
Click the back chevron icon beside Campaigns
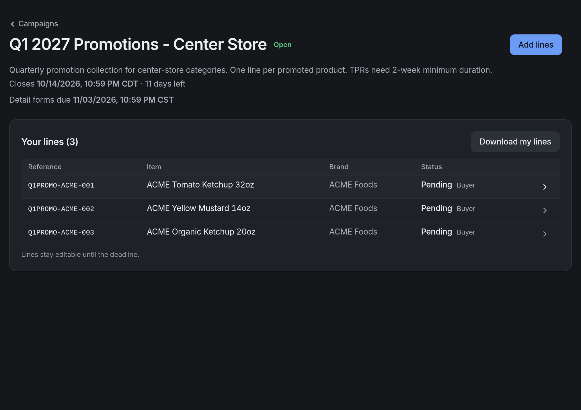(x=12, y=24)
